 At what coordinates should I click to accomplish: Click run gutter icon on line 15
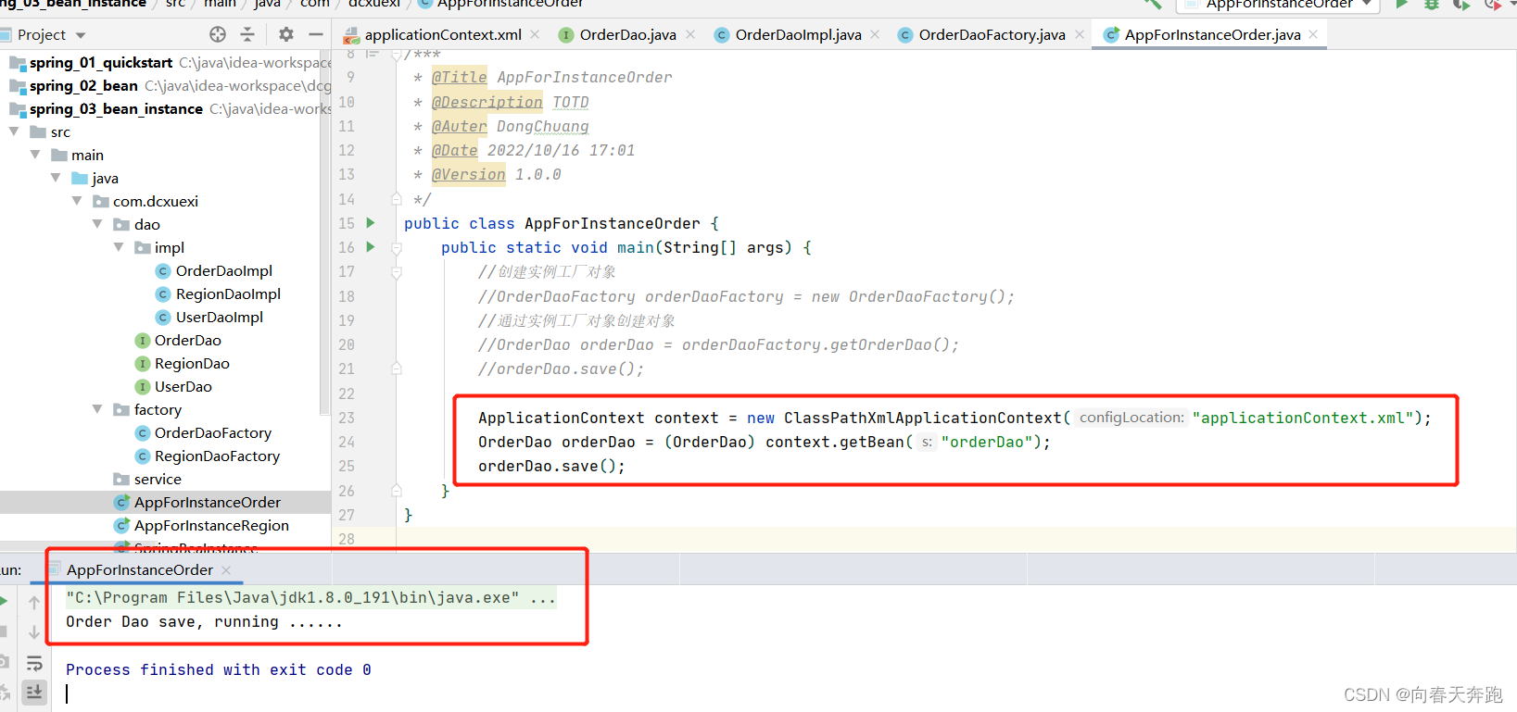click(371, 223)
